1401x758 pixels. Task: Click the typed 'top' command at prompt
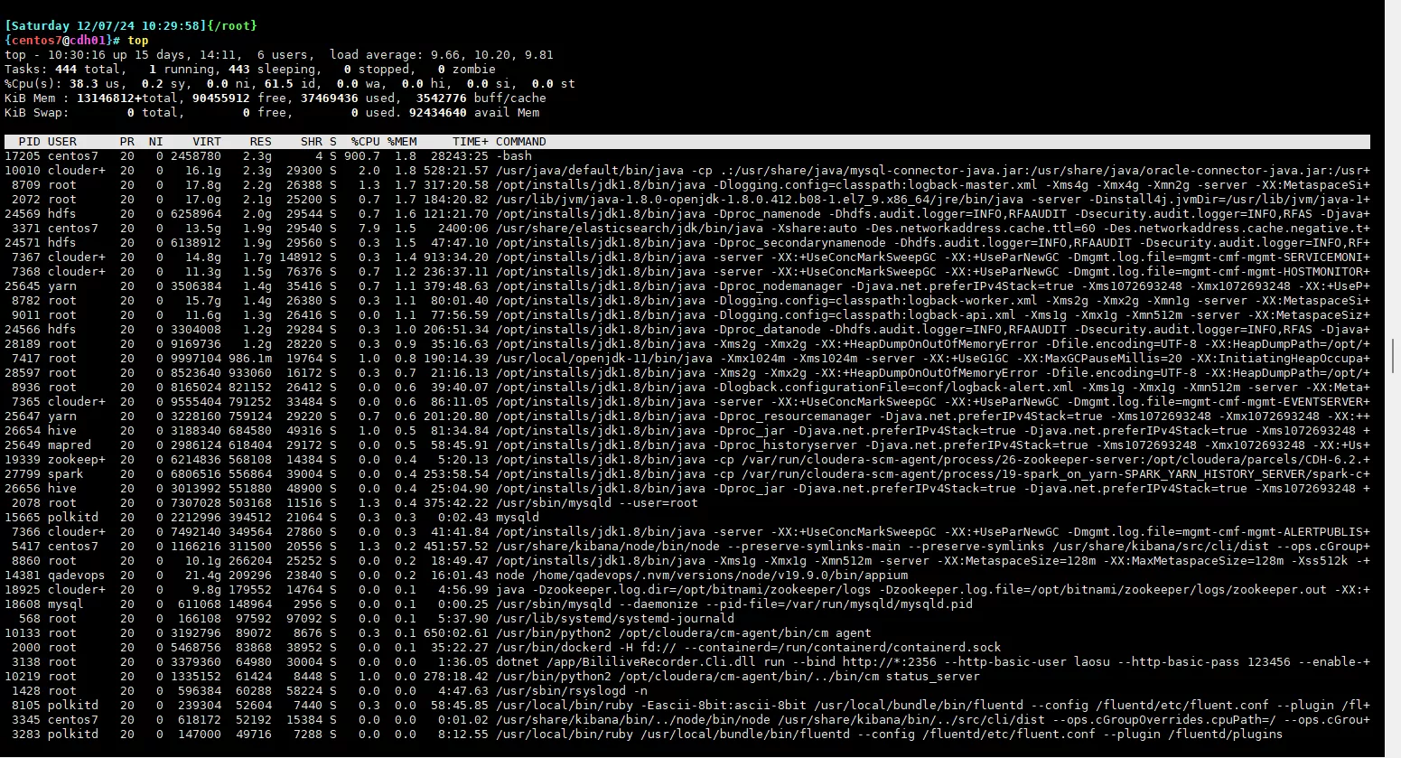click(138, 41)
